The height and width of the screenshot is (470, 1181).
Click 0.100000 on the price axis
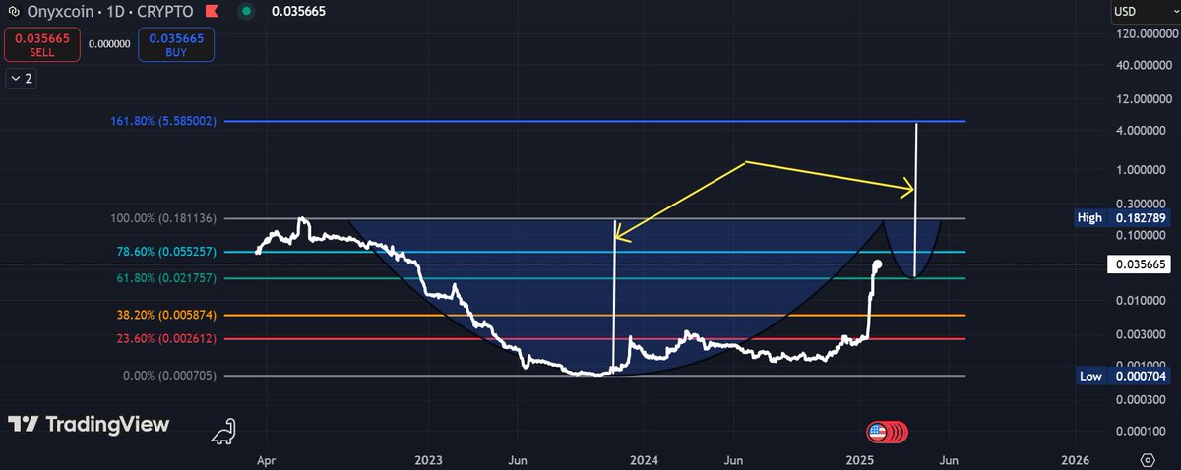click(x=1142, y=235)
